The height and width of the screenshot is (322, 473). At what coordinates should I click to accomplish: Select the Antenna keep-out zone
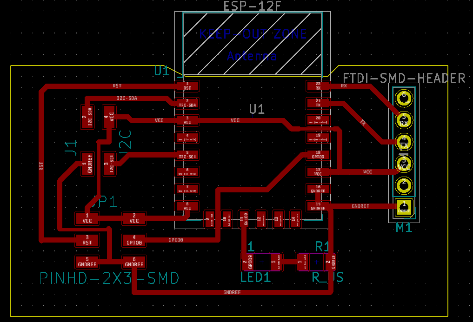[x=253, y=44]
